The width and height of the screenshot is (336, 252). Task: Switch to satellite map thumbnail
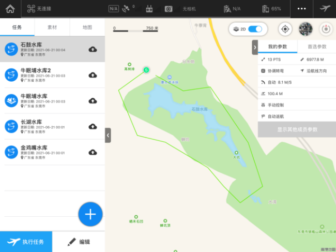pos(306,28)
